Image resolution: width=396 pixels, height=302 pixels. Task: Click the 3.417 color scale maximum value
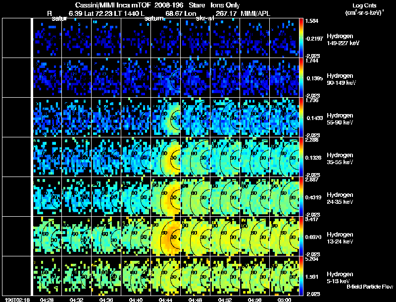(312, 219)
